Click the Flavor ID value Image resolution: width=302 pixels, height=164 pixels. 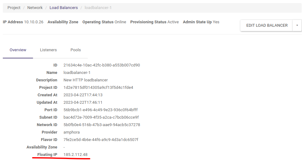101,140
